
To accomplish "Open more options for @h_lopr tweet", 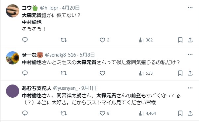I will pyautogui.click(x=190, y=8).
